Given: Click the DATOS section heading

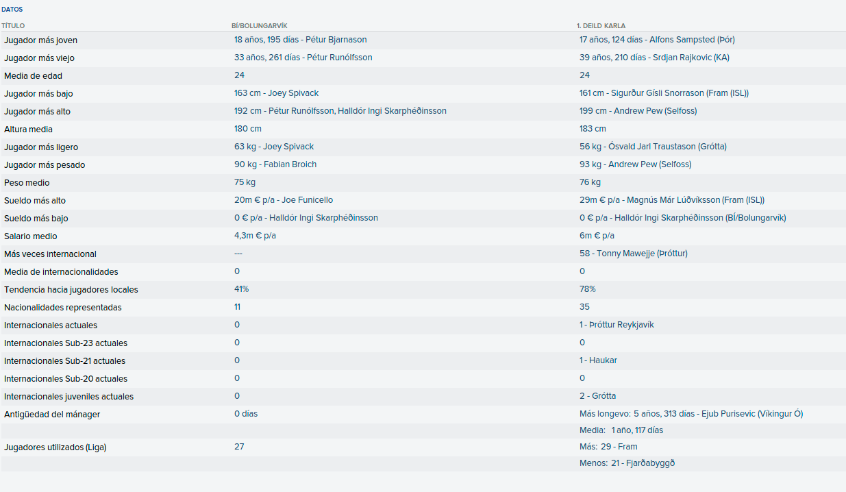Looking at the screenshot, I should point(12,10).
